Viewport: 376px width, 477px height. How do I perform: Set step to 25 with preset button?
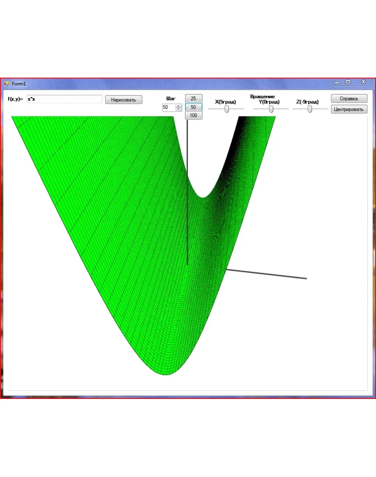click(x=193, y=98)
